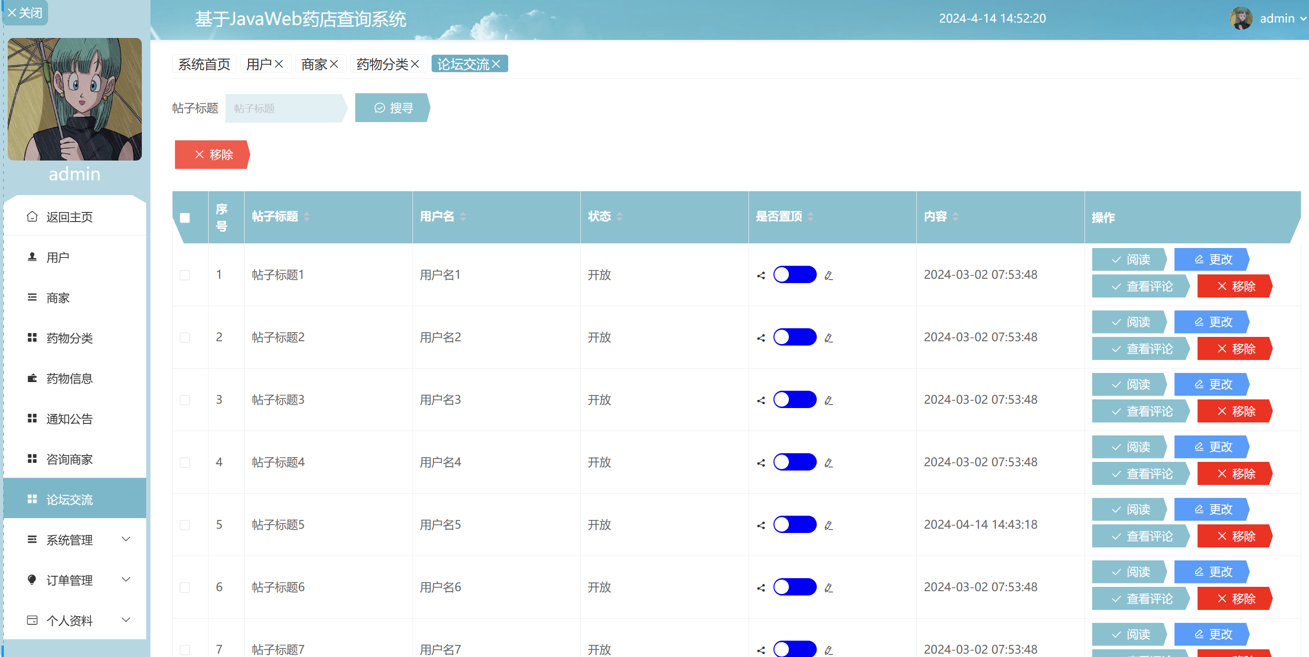Sort by 帖子标题 column arrows
Image resolution: width=1309 pixels, height=657 pixels.
tap(307, 217)
